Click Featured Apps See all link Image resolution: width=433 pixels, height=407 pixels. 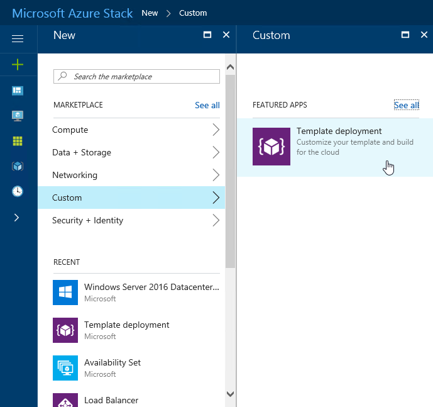tap(406, 105)
